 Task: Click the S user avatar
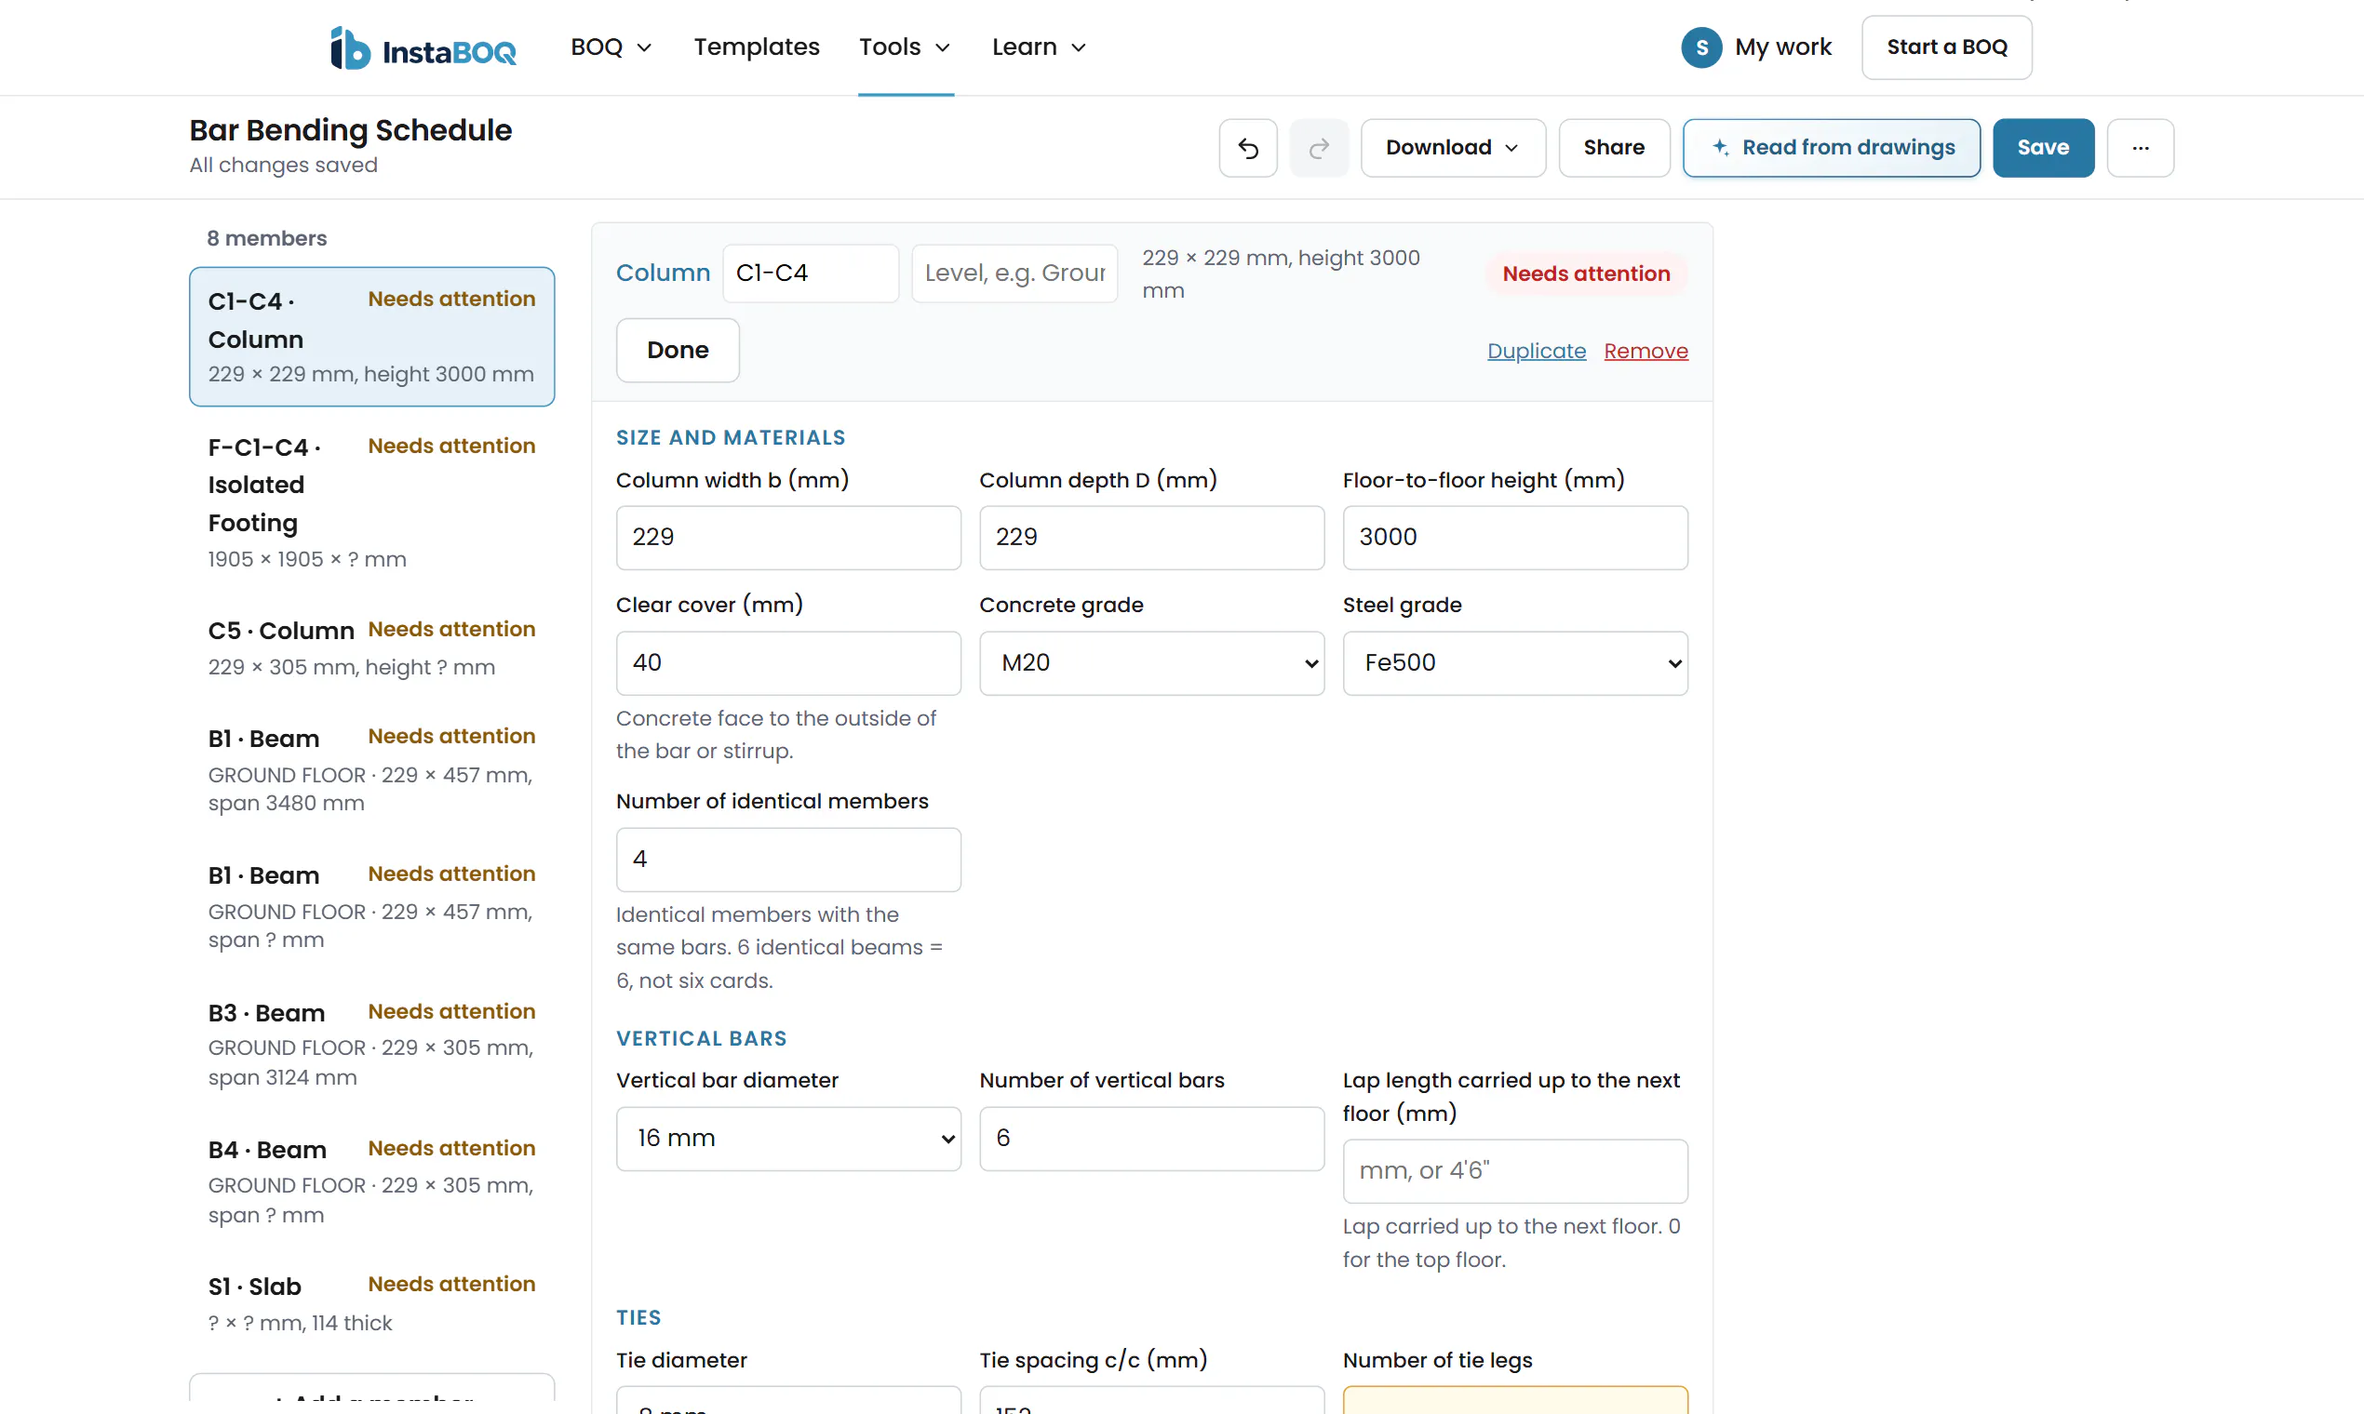1701,47
